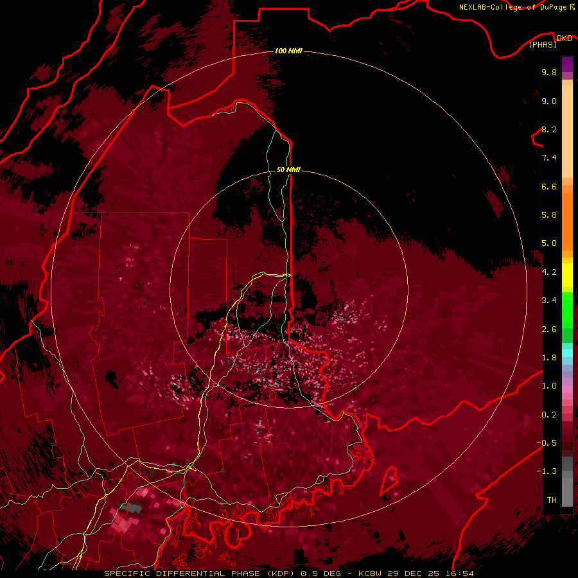Click the small arrow logo after DuPage
This screenshot has width=578, height=578.
[572, 7]
